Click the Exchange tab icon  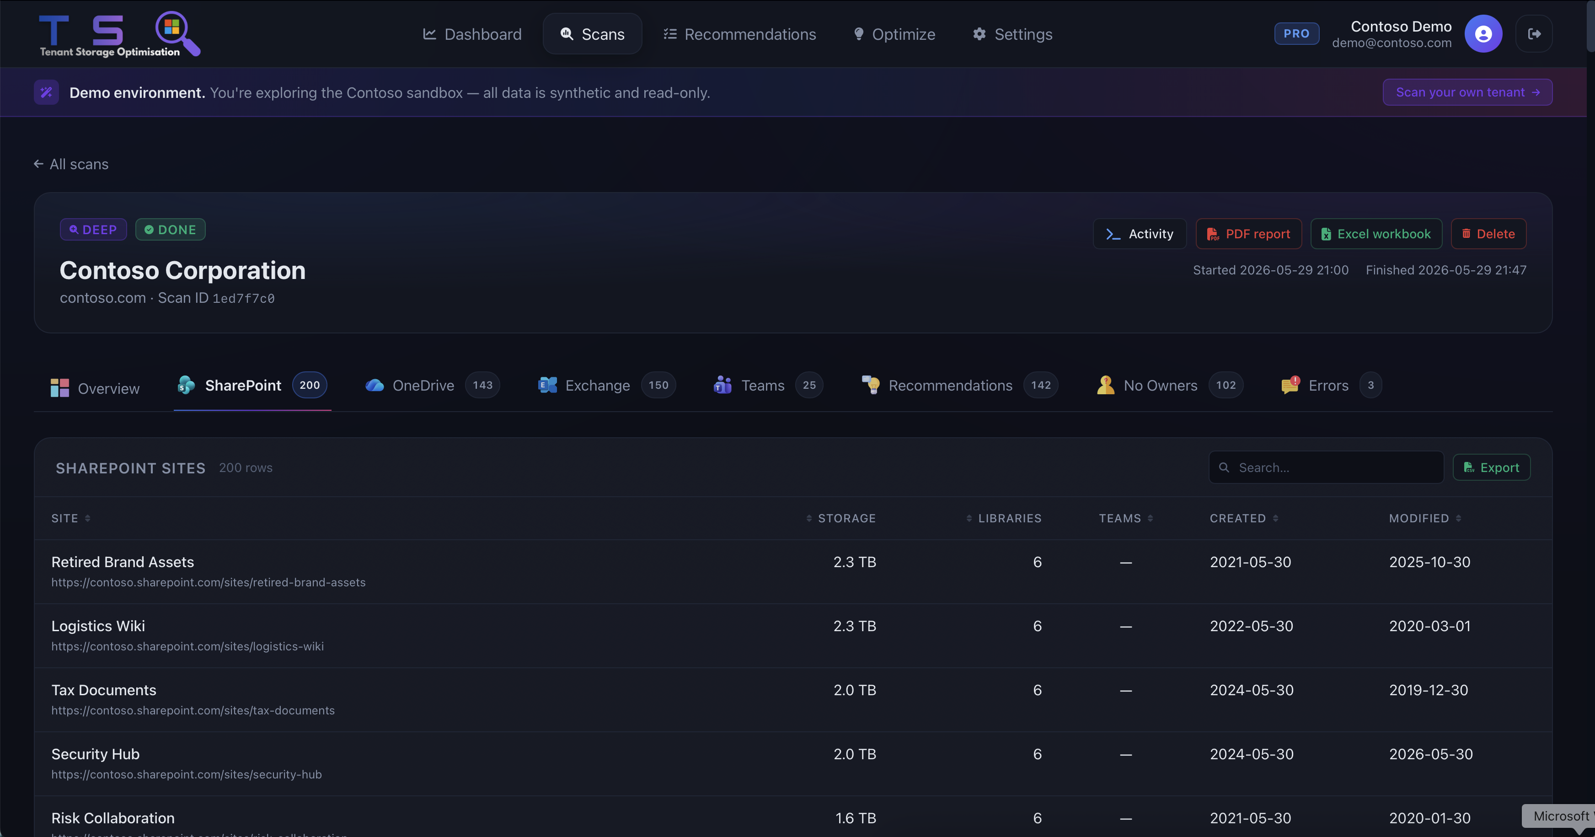[x=547, y=385]
